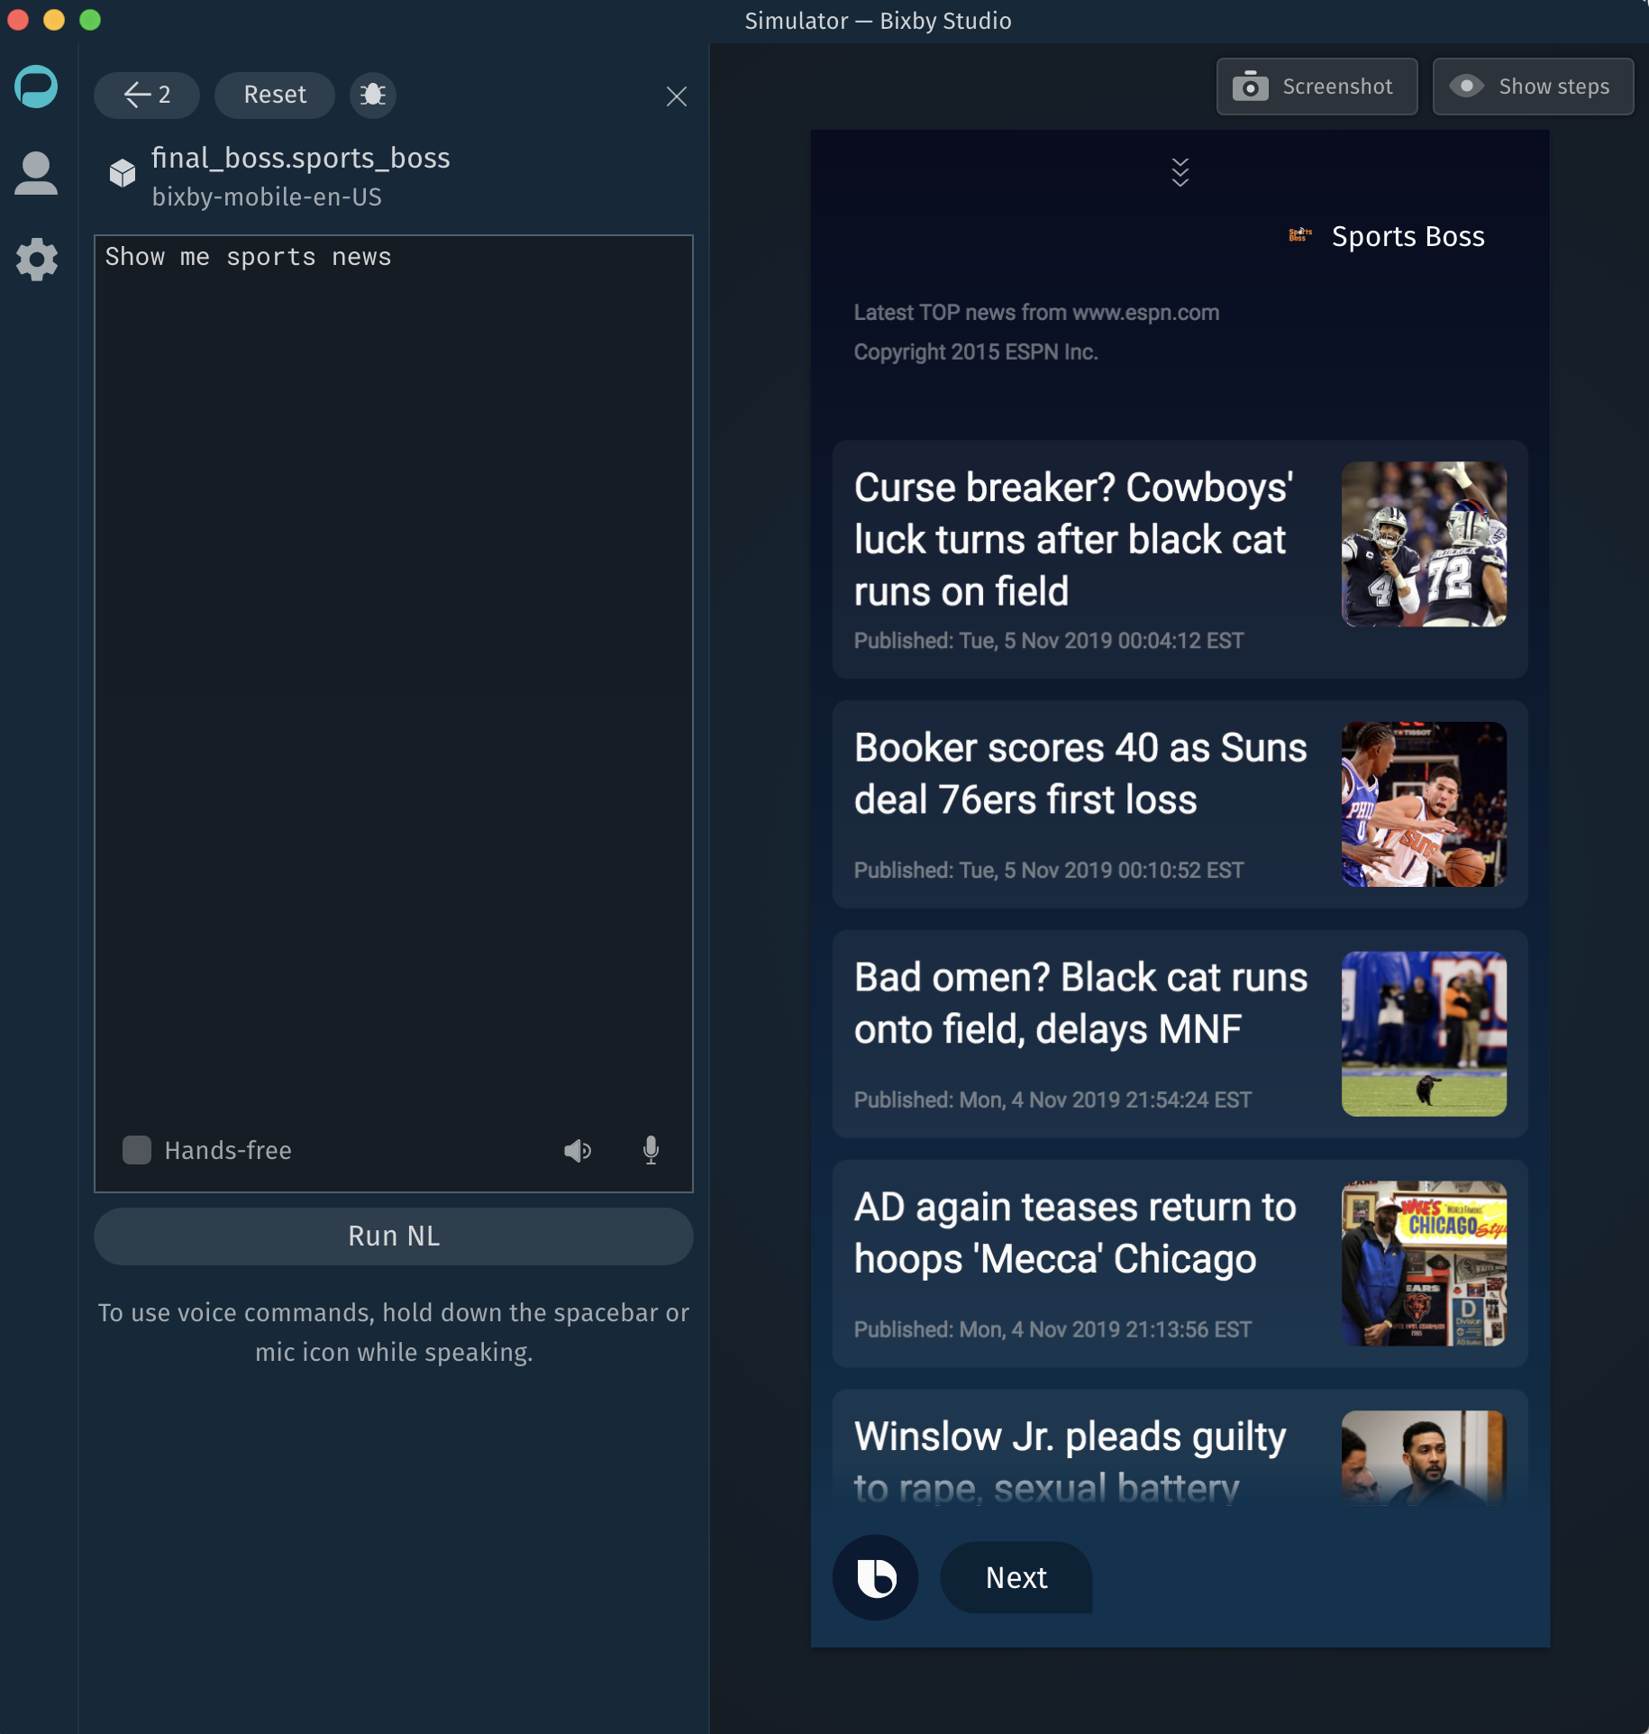Click the Chicago store thumbnail
Viewport: 1649px width, 1734px height.
pos(1424,1264)
